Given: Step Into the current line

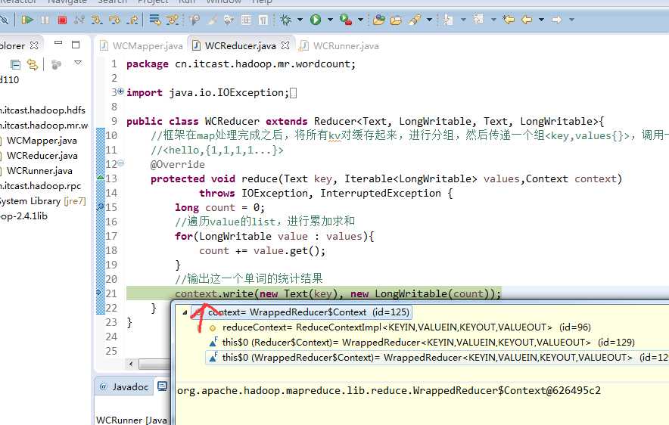Looking at the screenshot, I should pos(97,20).
